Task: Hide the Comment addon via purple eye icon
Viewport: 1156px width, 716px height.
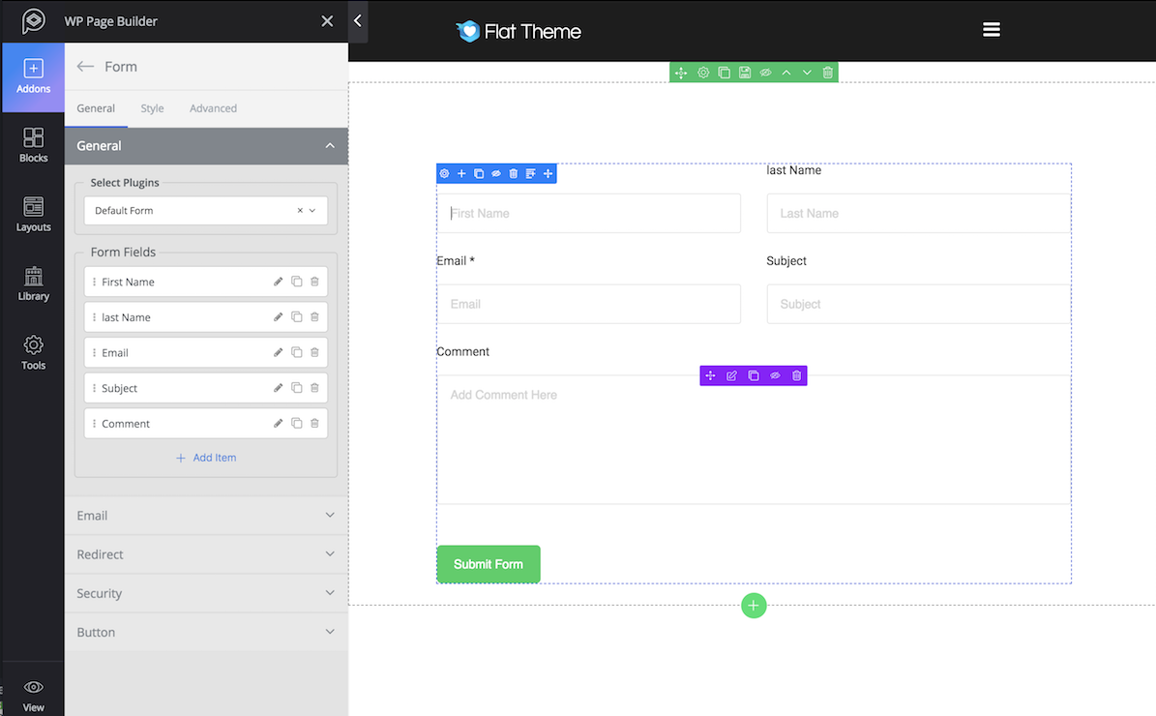Action: [775, 375]
